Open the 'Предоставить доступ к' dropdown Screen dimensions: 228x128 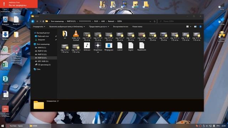point(99,27)
